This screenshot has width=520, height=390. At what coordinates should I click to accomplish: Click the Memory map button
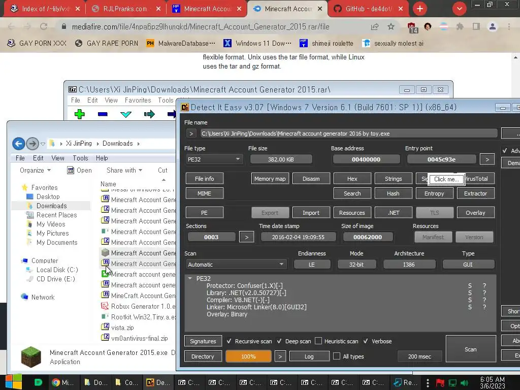(x=270, y=179)
